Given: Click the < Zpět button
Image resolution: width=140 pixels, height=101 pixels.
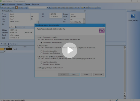Looking at the screenshot, I should [63, 74].
